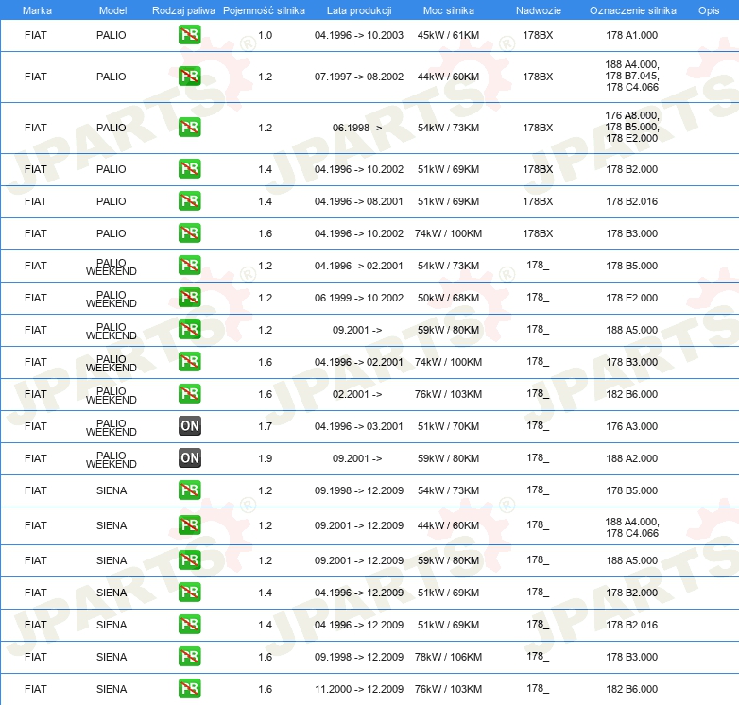This screenshot has width=739, height=705.
Task: Select production years 06.1999 -> 10.2002
Action: [x=359, y=298]
